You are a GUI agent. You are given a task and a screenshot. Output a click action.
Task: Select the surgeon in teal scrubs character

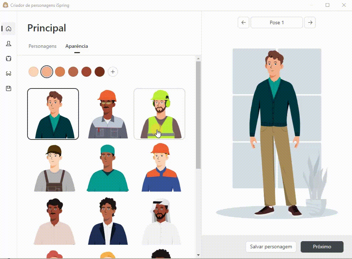tap(107, 168)
